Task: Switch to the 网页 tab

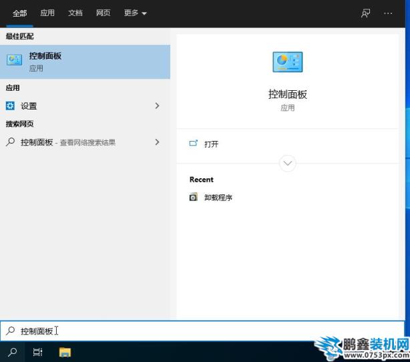Action: [103, 13]
